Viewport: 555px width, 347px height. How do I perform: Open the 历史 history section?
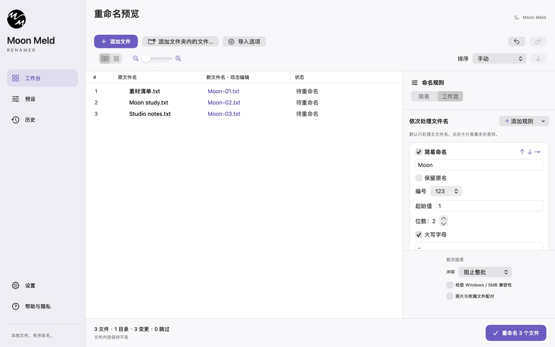pyautogui.click(x=42, y=120)
